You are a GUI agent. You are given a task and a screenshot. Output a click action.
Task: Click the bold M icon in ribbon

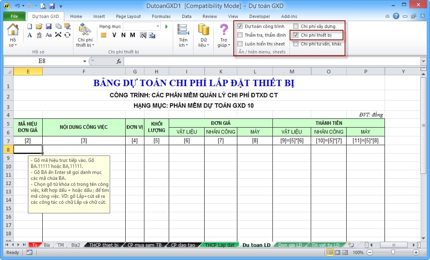132,35
